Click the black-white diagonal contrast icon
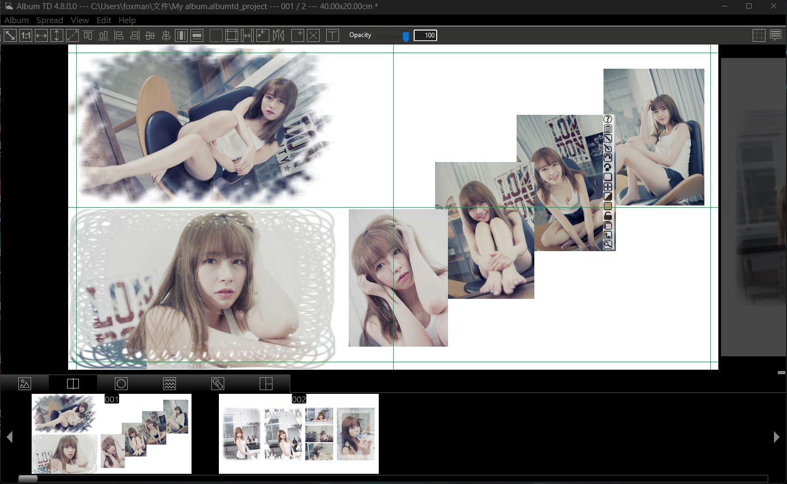 (608, 196)
